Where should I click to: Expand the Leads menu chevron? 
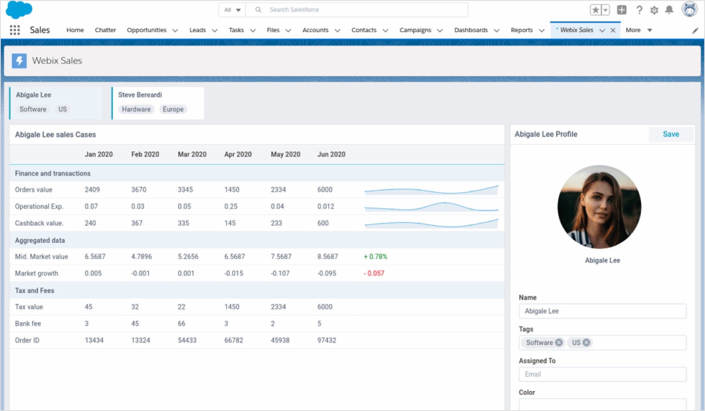[x=215, y=30]
